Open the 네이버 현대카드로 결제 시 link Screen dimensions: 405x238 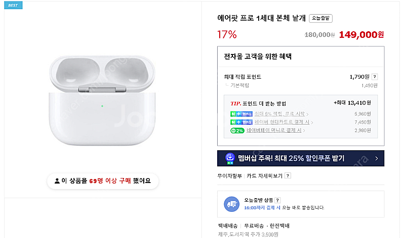point(283,122)
